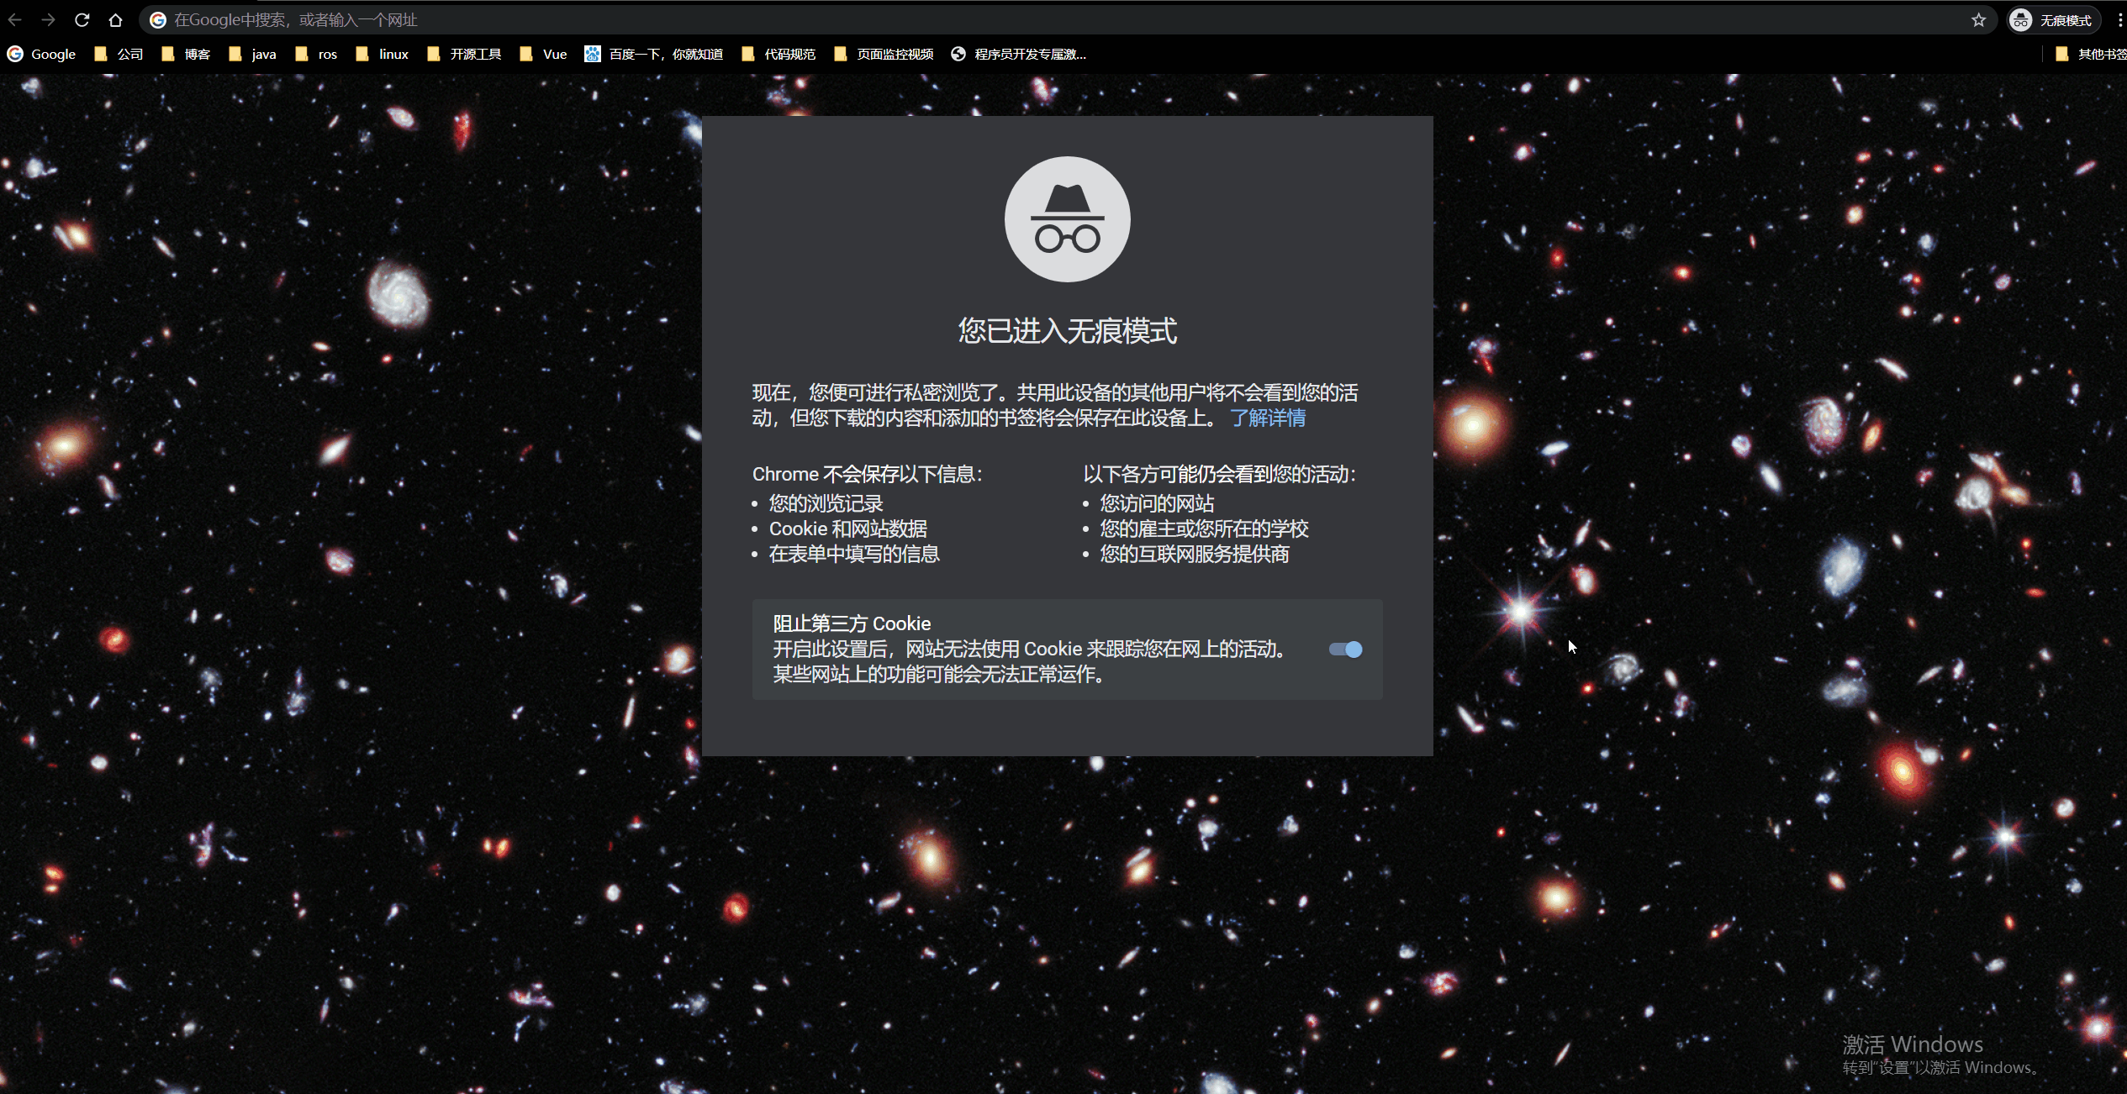Click the browser back arrow

coord(15,20)
